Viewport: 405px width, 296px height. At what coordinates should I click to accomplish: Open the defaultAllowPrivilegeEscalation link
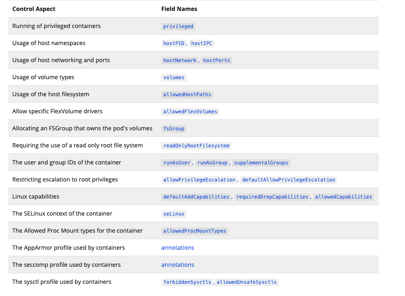pyautogui.click(x=289, y=180)
